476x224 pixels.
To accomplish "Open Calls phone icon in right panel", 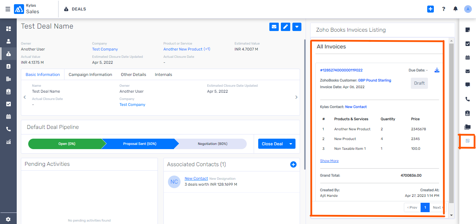I will tap(468, 99).
